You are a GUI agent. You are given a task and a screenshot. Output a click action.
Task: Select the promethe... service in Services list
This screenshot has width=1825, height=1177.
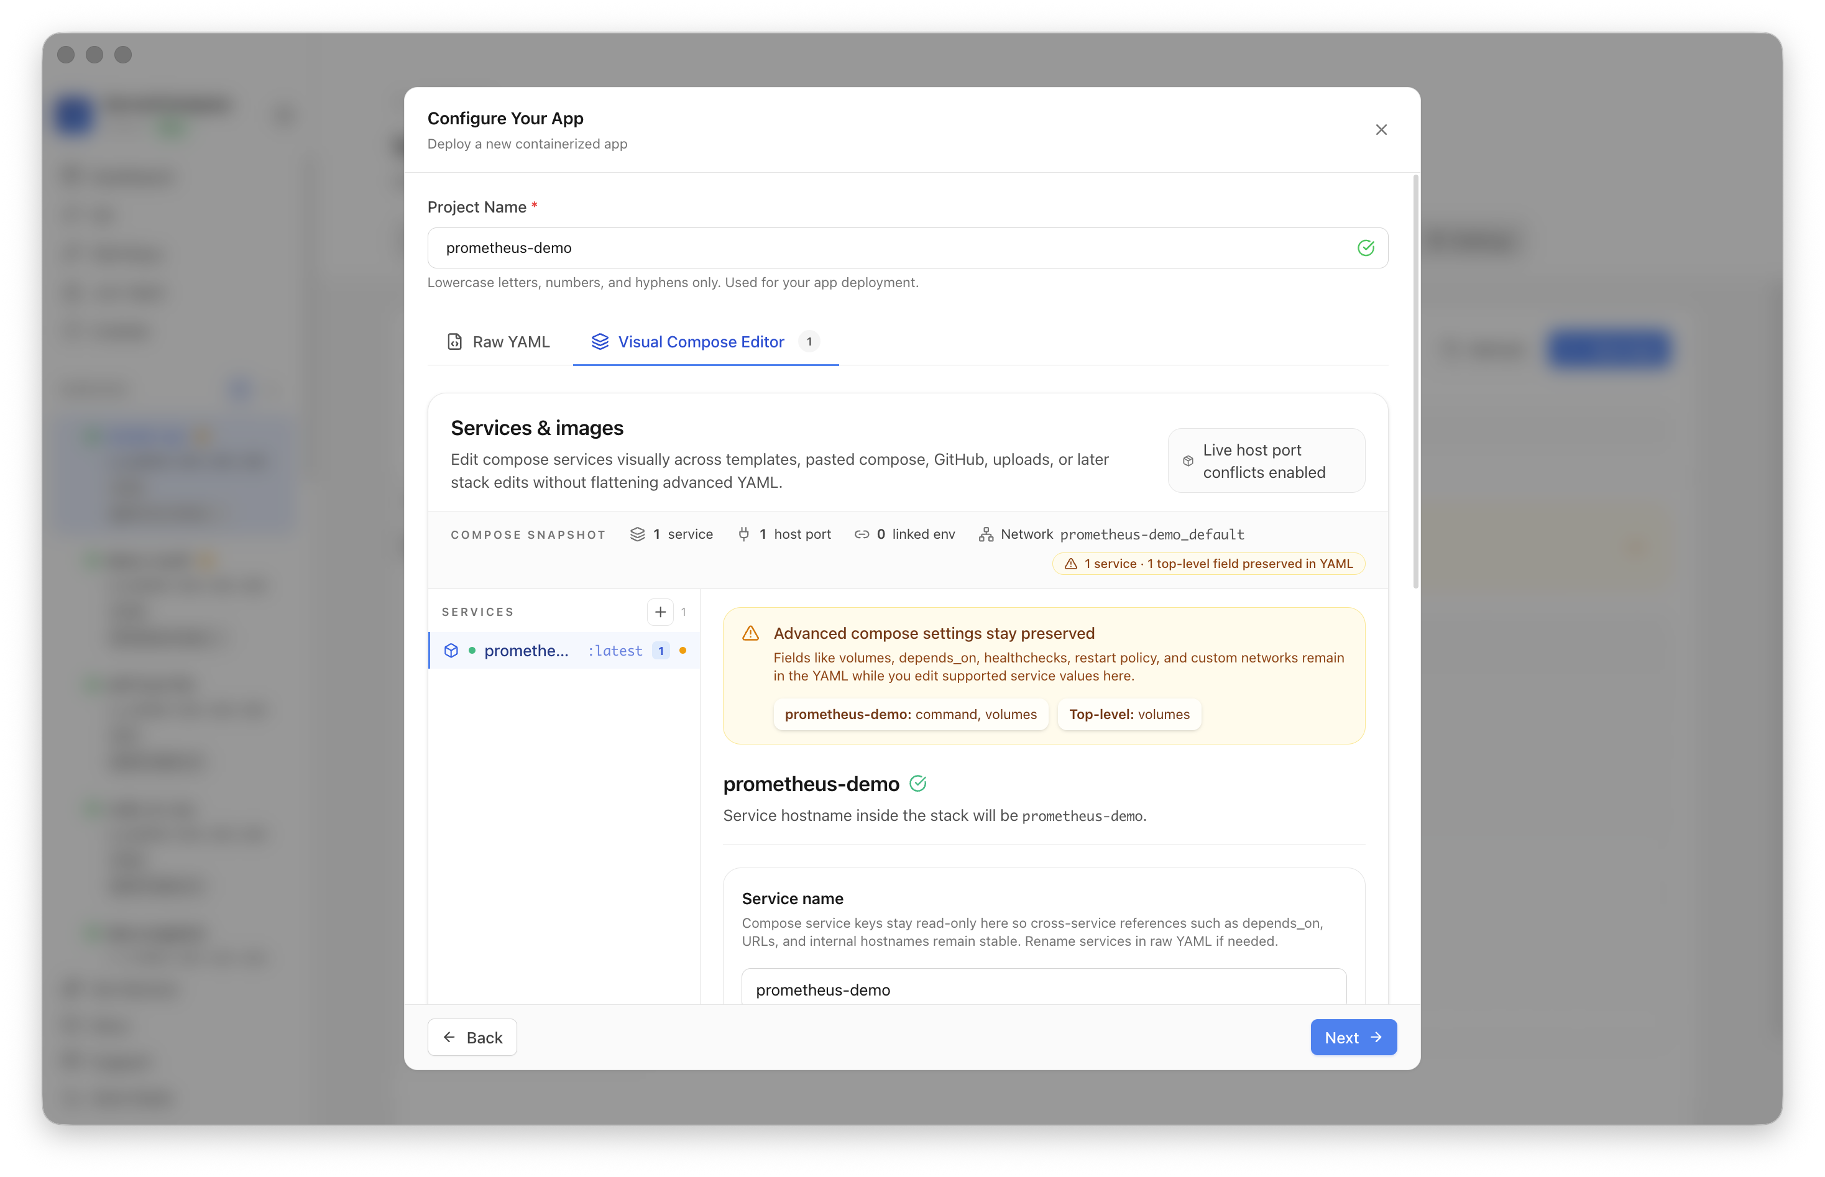(x=564, y=651)
